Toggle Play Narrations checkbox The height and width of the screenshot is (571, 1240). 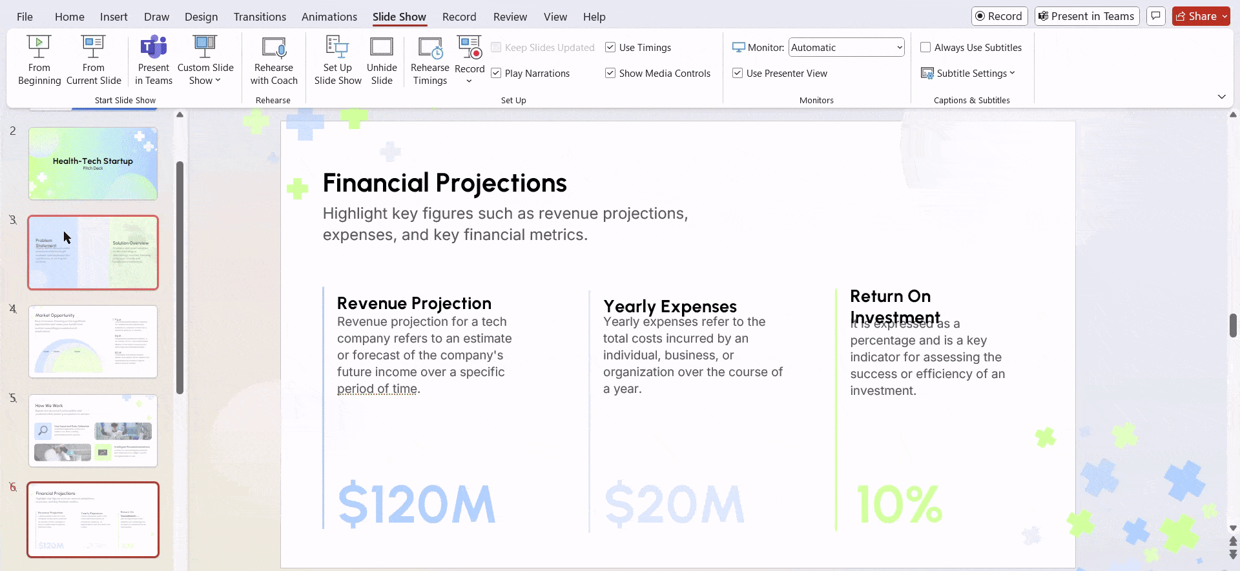click(x=496, y=74)
